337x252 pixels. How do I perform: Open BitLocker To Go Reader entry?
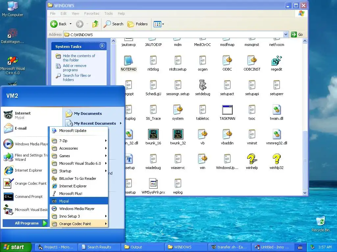click(79, 178)
